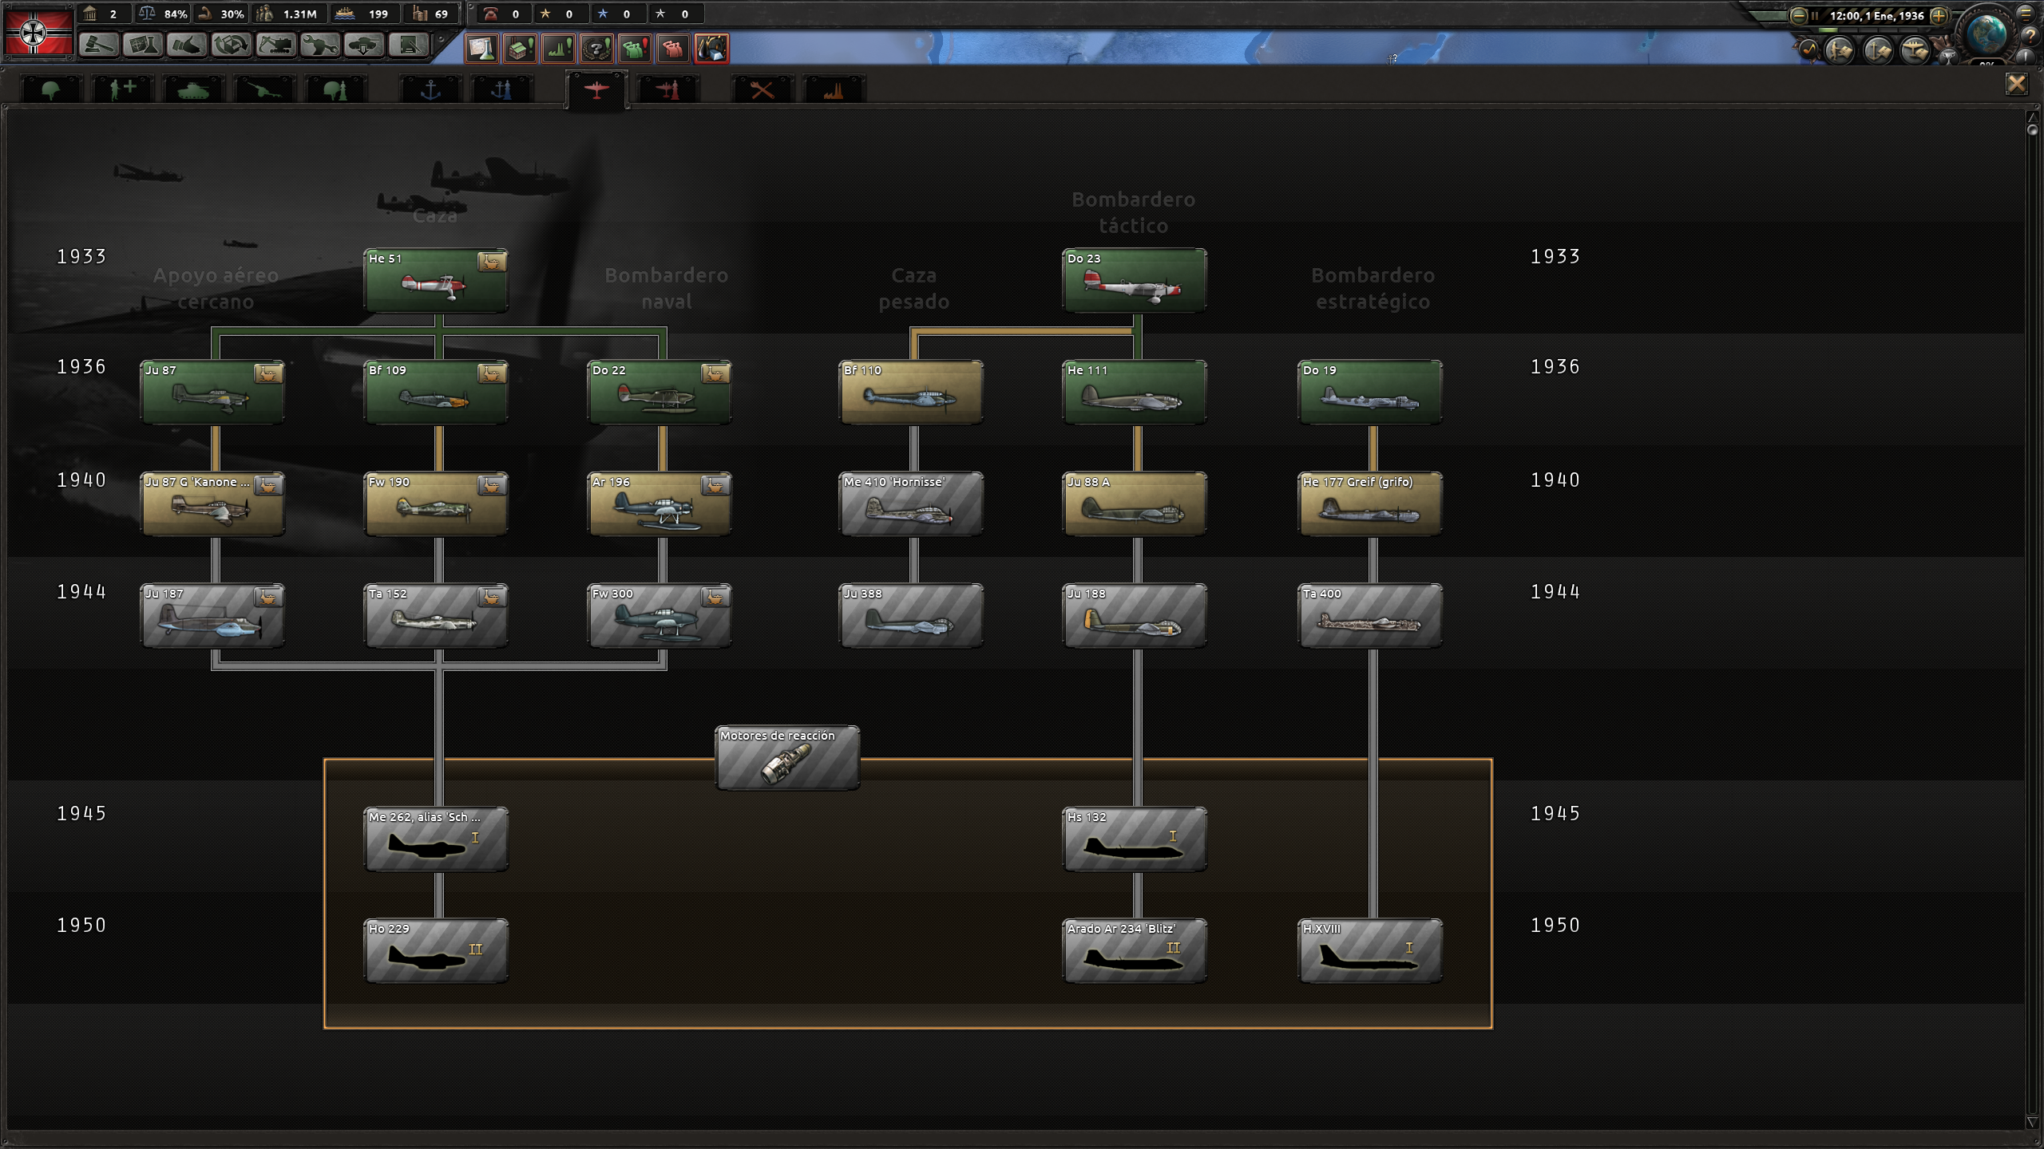This screenshot has height=1149, width=2044.
Task: Close the research panel with the X
Action: click(x=2016, y=84)
